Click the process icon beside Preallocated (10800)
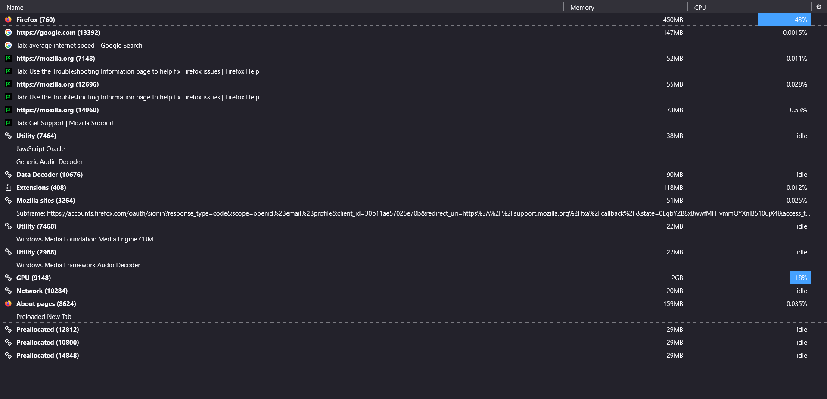Viewport: 827px width, 399px height. click(8, 342)
